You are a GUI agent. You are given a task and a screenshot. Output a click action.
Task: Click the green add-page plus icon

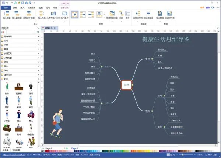click(67, 148)
